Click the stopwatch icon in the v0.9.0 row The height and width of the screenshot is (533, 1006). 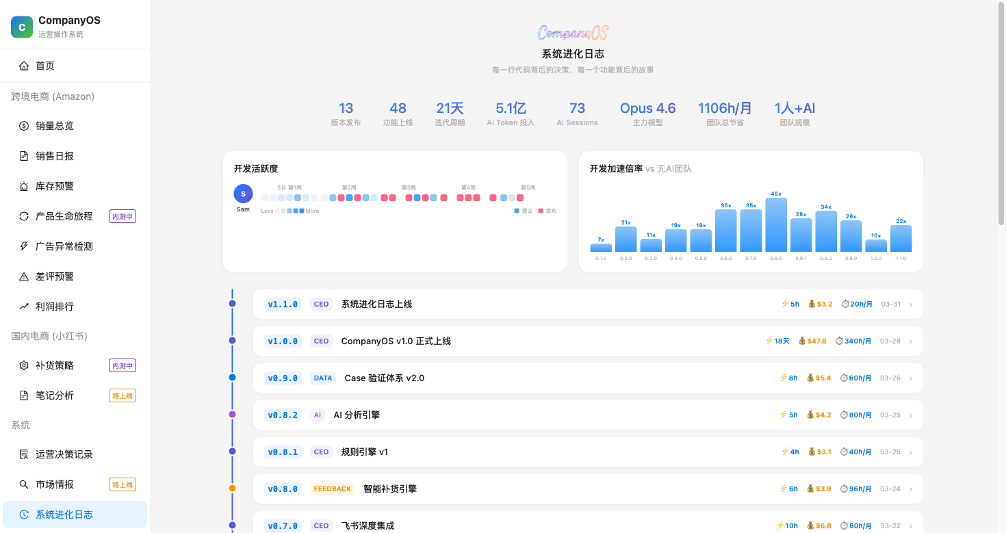[x=844, y=378]
